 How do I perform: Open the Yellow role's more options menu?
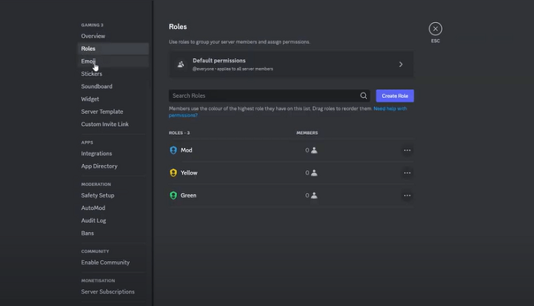(x=407, y=172)
